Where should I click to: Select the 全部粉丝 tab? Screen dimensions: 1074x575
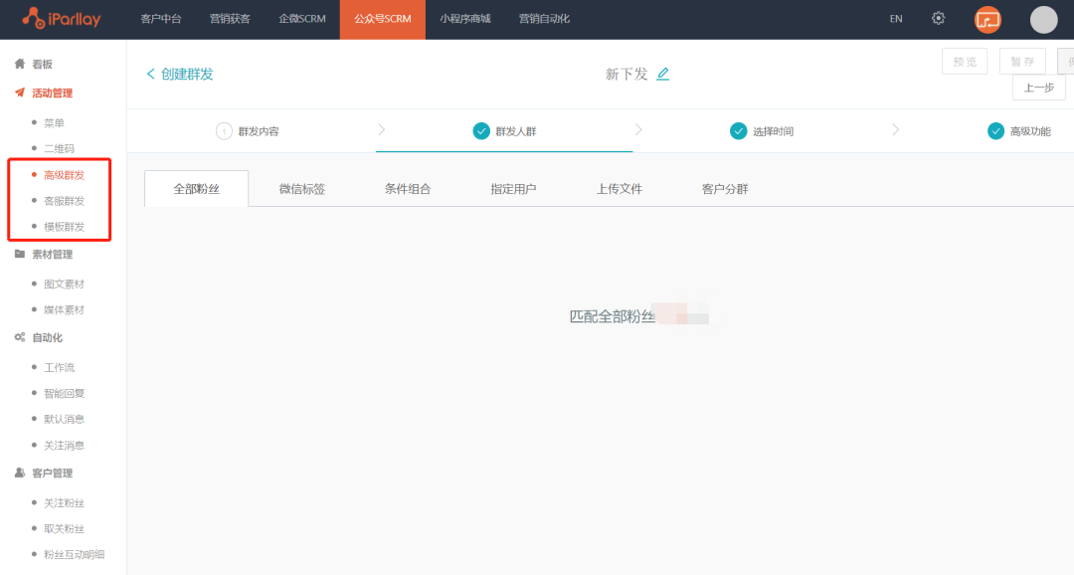point(197,188)
